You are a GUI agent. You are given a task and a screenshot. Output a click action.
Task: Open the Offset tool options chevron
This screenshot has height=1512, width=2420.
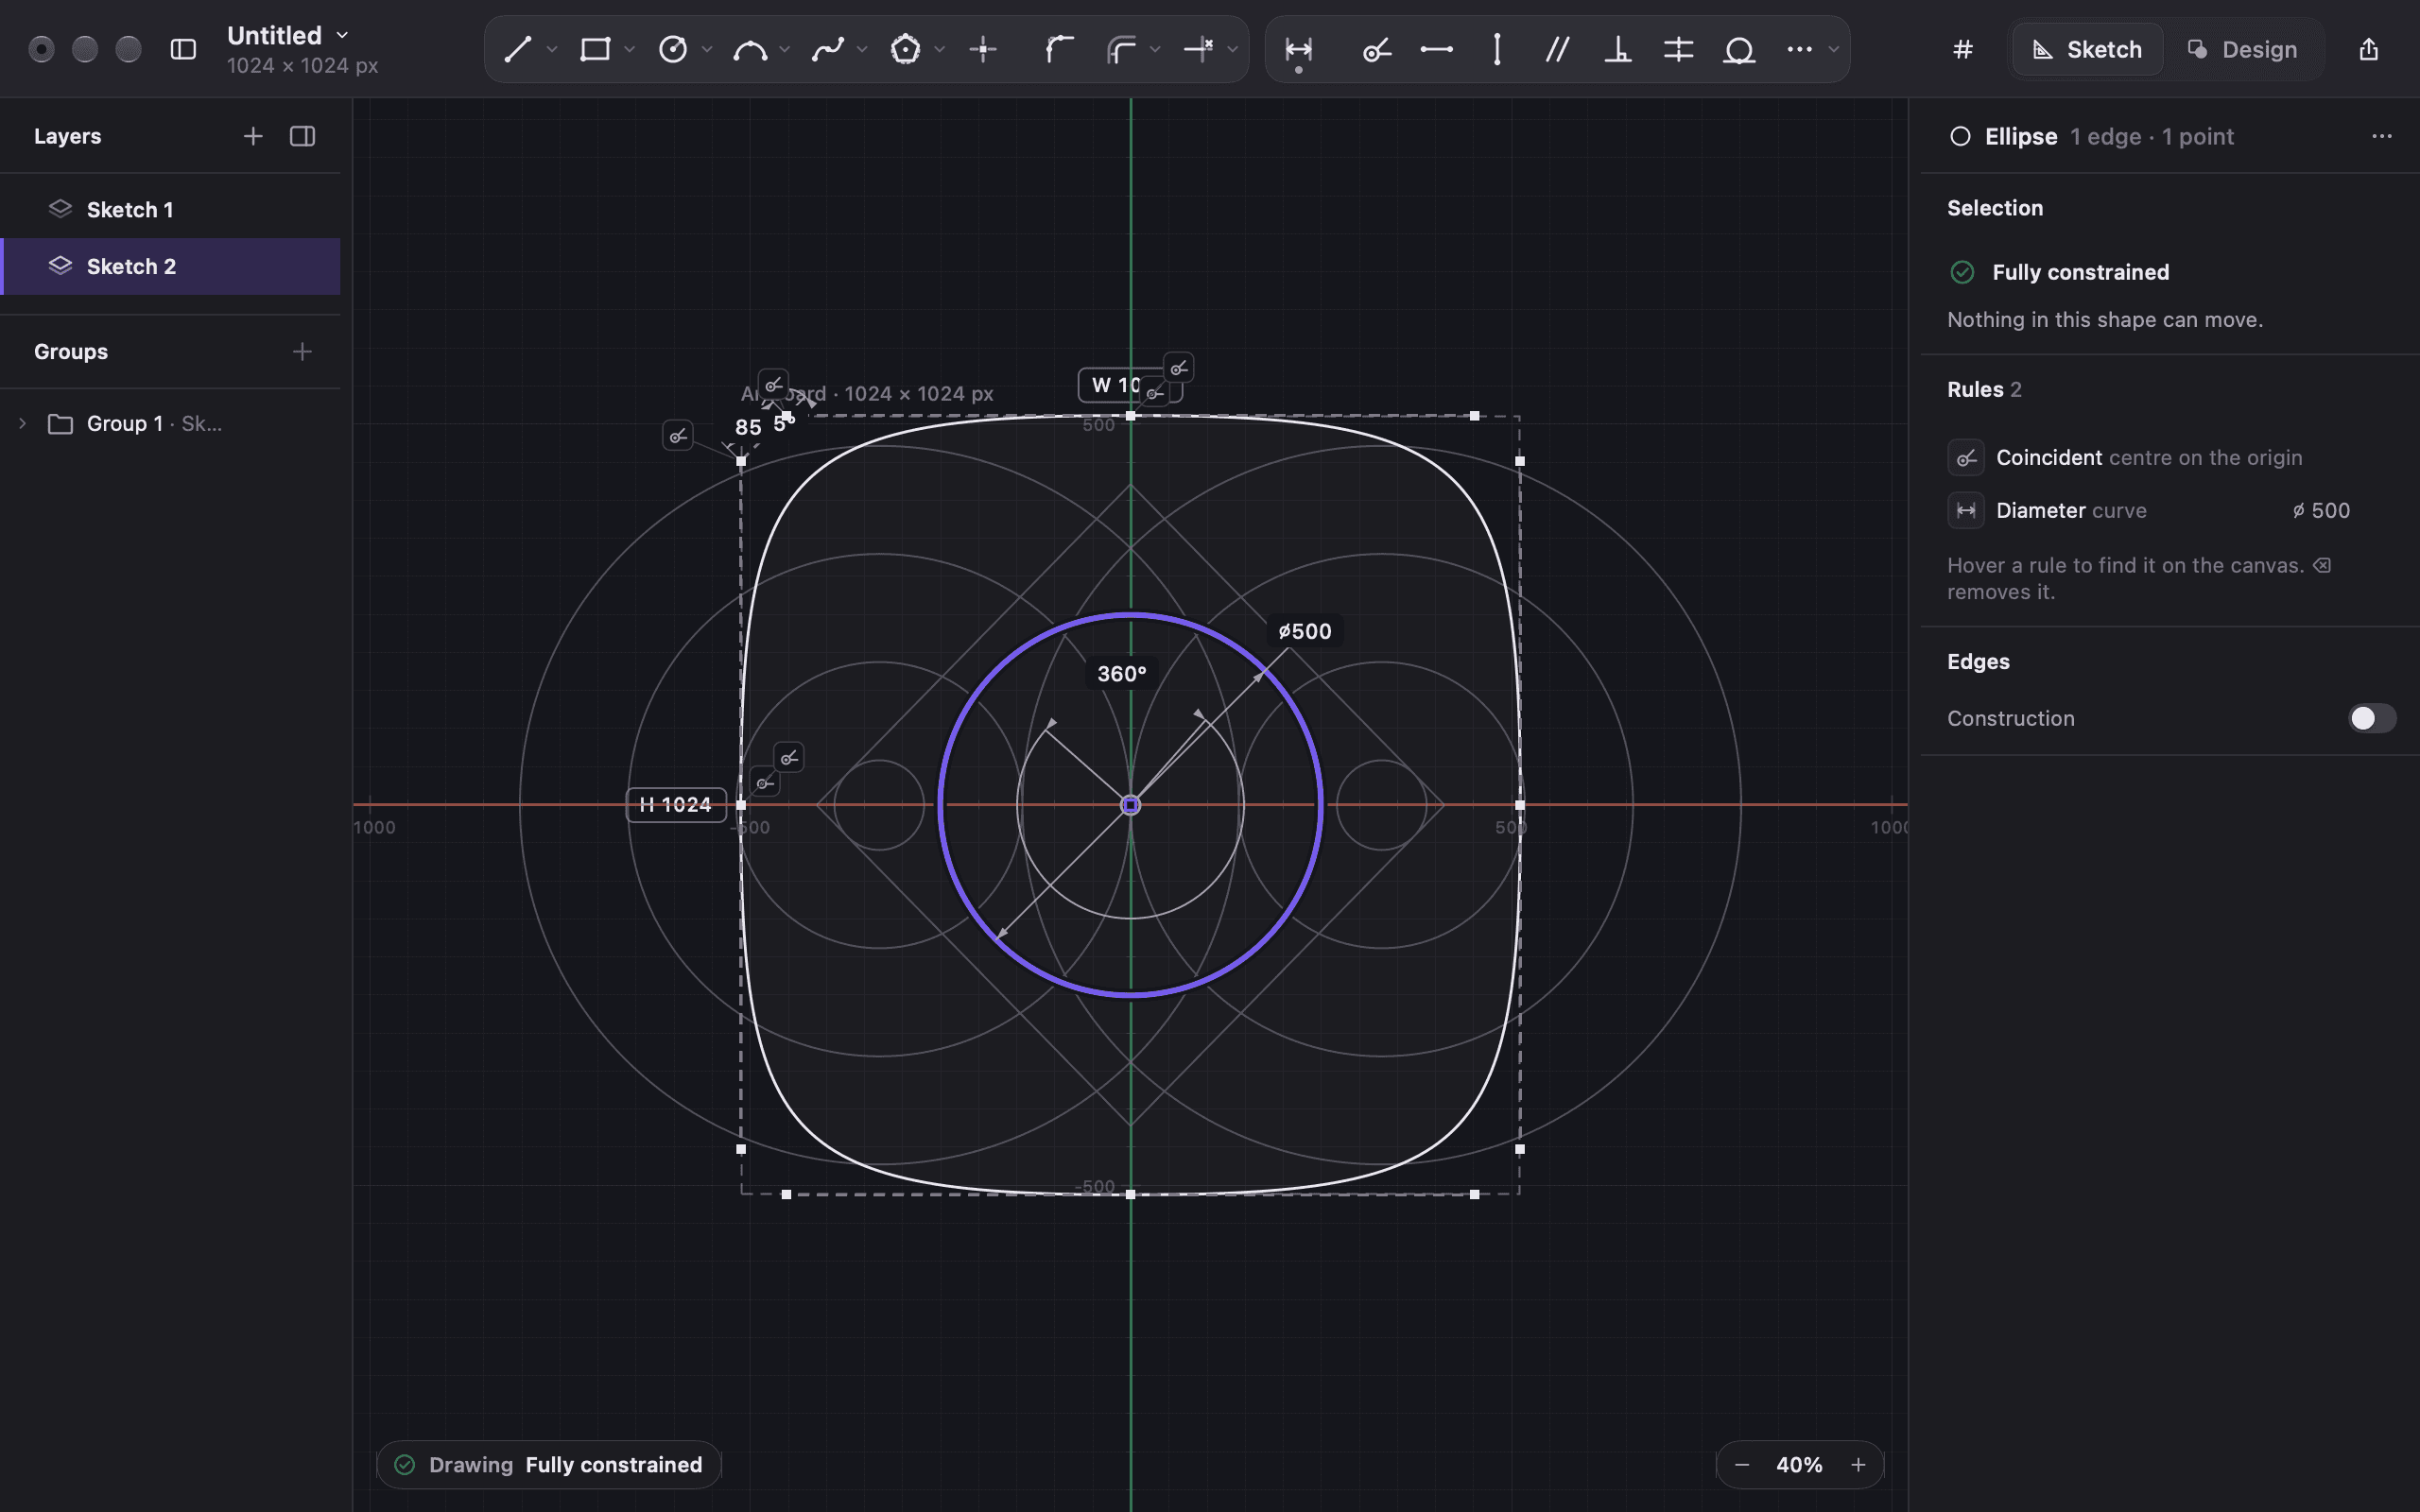click(1155, 49)
